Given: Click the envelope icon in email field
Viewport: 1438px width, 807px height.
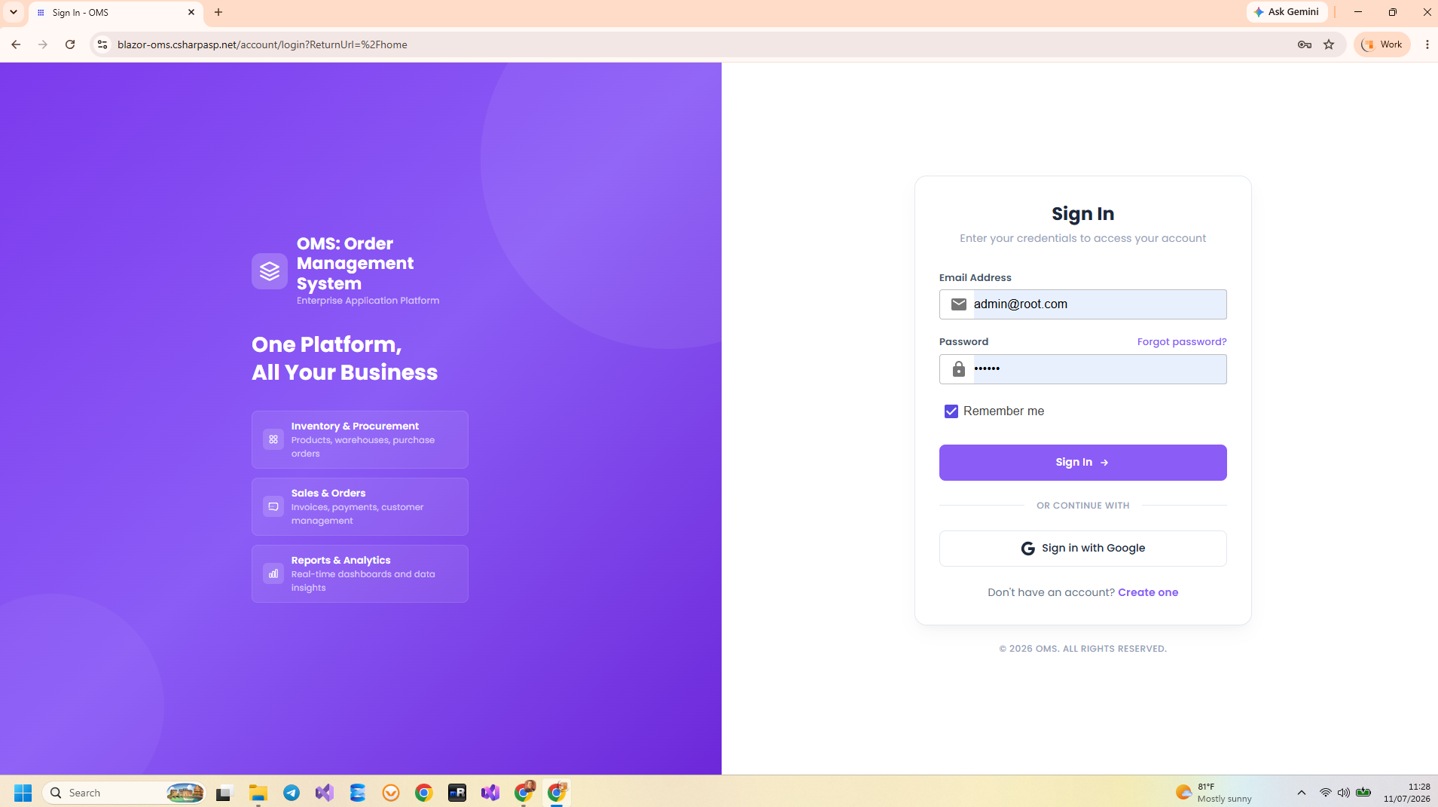Looking at the screenshot, I should coord(958,304).
